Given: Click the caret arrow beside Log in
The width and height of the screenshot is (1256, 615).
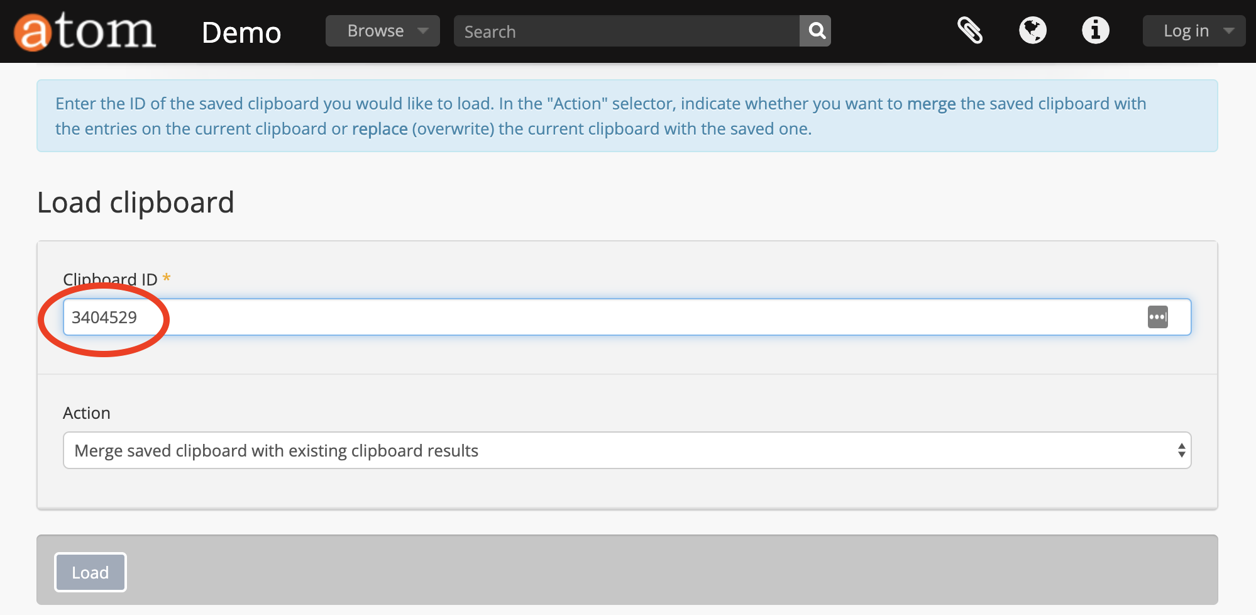Looking at the screenshot, I should click(x=1229, y=31).
